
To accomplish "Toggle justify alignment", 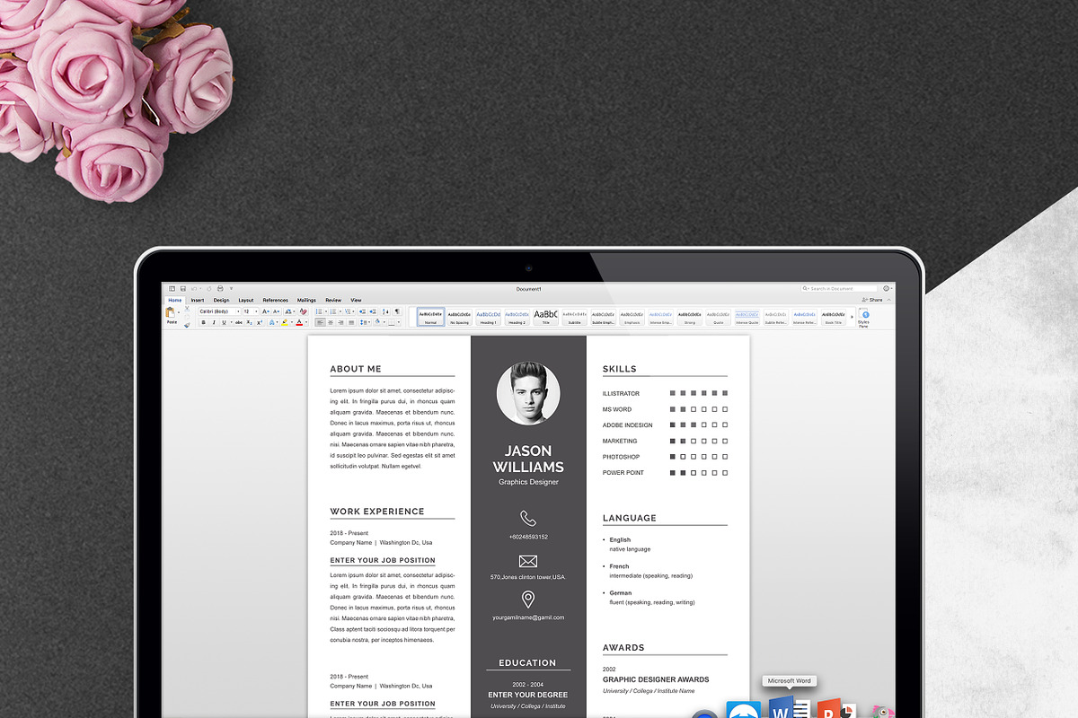I will [351, 322].
